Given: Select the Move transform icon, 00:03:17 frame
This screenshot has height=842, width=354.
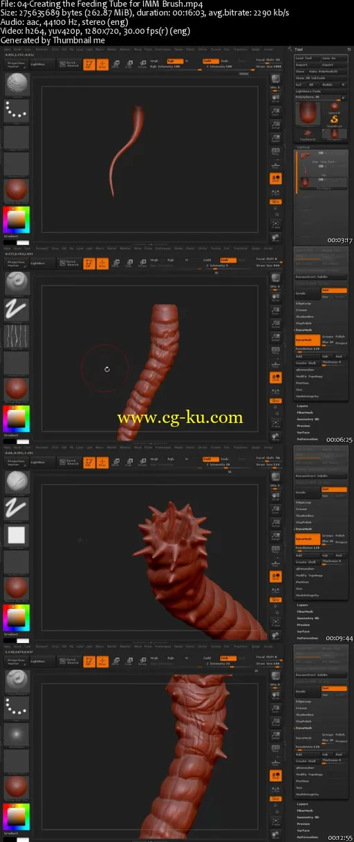Looking at the screenshot, I should (115, 64).
